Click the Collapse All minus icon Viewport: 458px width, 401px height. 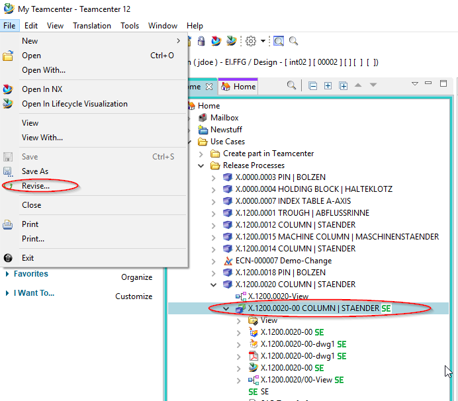[312, 85]
